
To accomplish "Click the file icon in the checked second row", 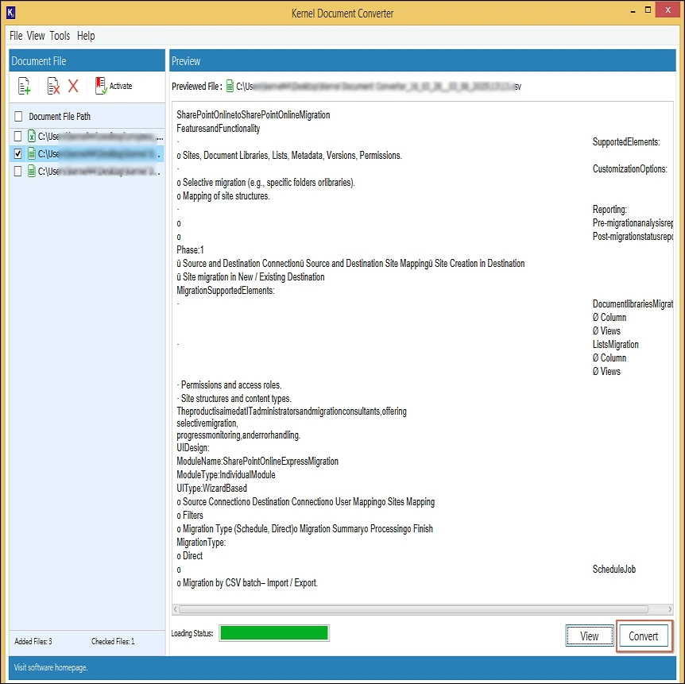I will 32,154.
